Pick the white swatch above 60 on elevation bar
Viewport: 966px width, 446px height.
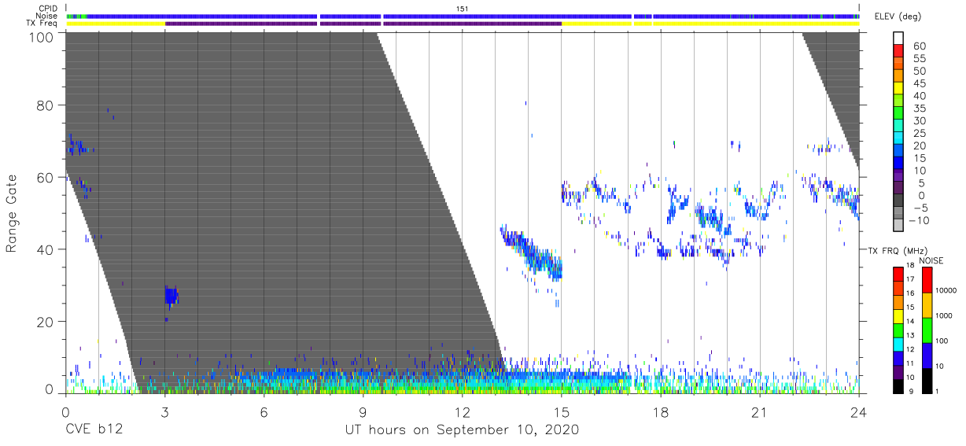pyautogui.click(x=898, y=39)
